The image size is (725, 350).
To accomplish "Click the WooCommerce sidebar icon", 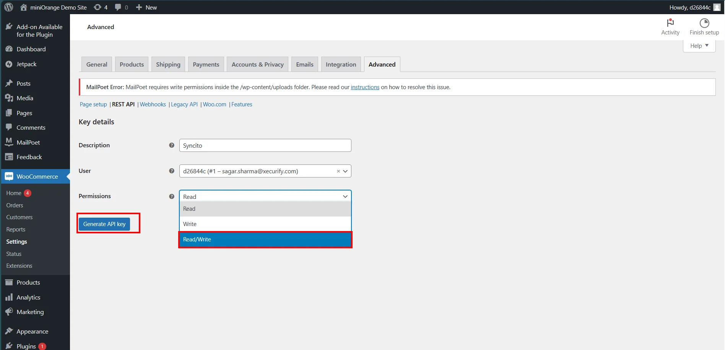I will pyautogui.click(x=9, y=176).
